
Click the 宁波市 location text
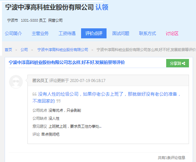(x=12, y=20)
